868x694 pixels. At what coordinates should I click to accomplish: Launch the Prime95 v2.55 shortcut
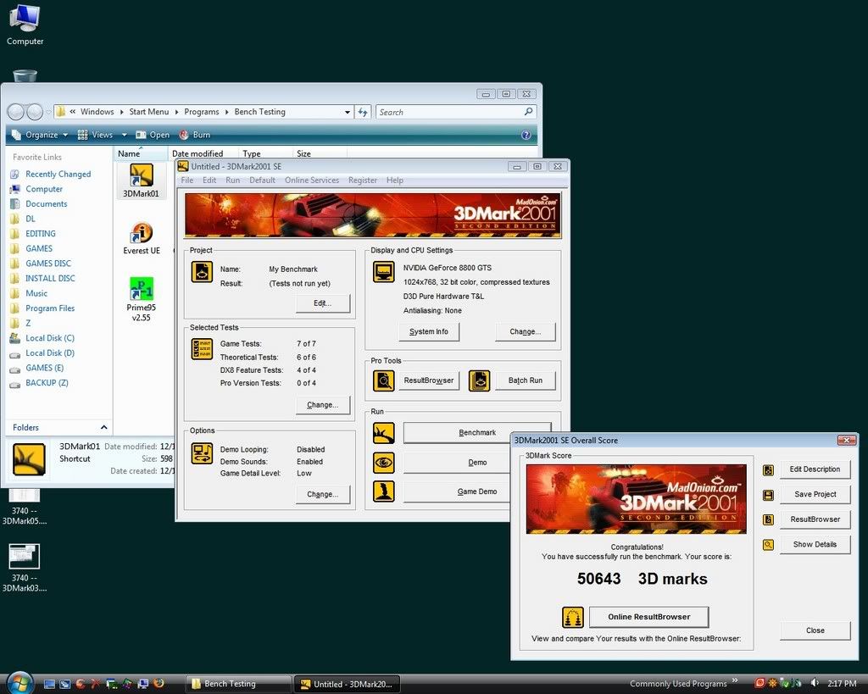tap(142, 299)
